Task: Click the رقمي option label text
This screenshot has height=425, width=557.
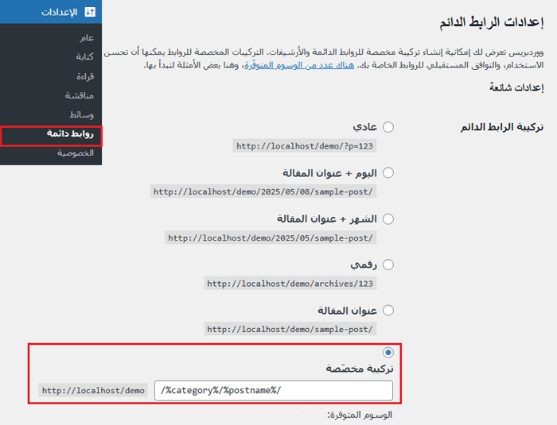Action: coord(364,265)
